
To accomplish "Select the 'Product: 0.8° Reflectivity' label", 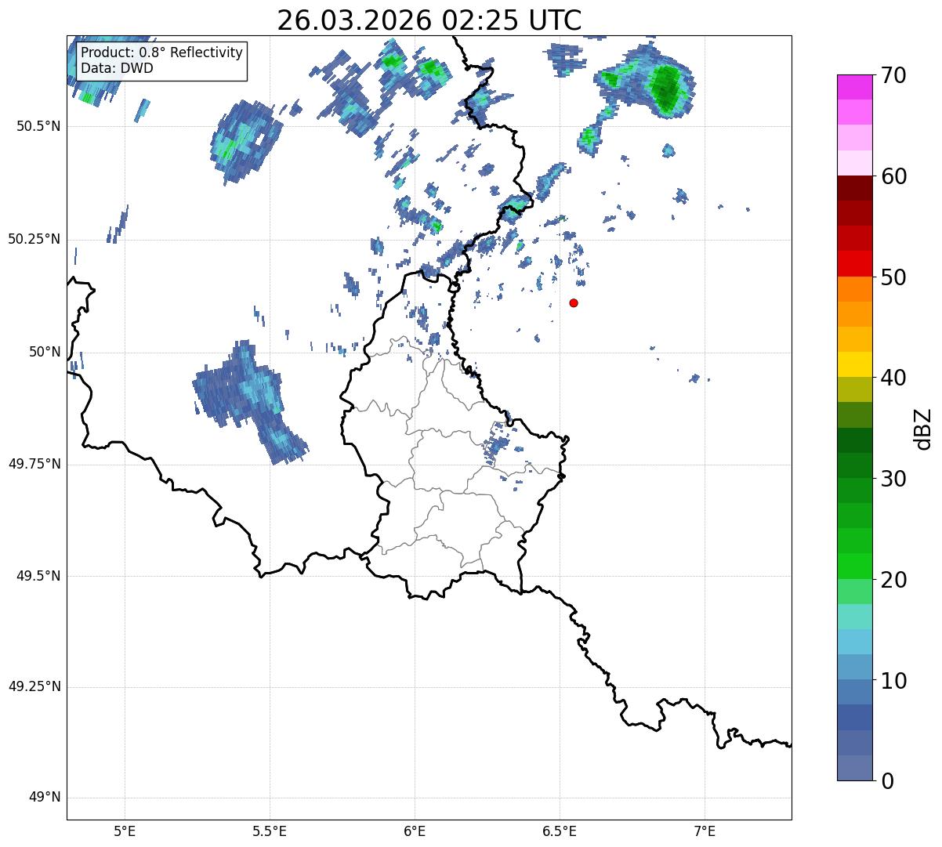I will tap(162, 52).
